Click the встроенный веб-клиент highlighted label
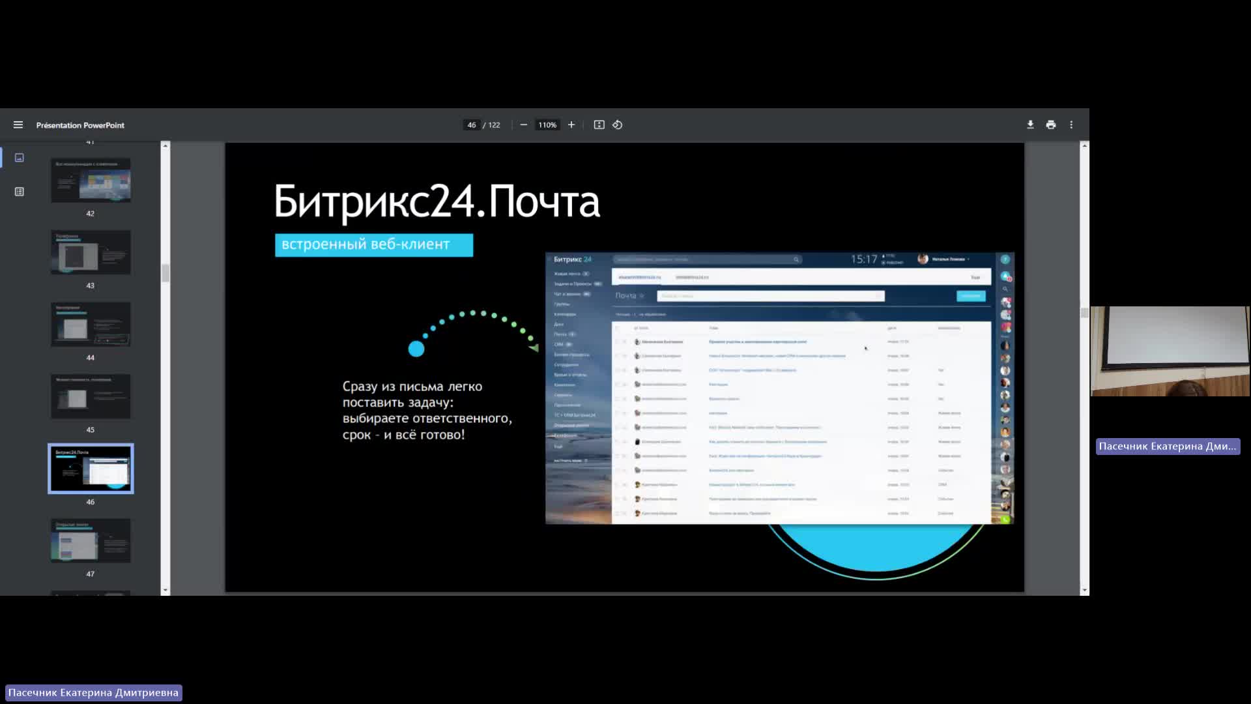The image size is (1251, 704). (374, 245)
